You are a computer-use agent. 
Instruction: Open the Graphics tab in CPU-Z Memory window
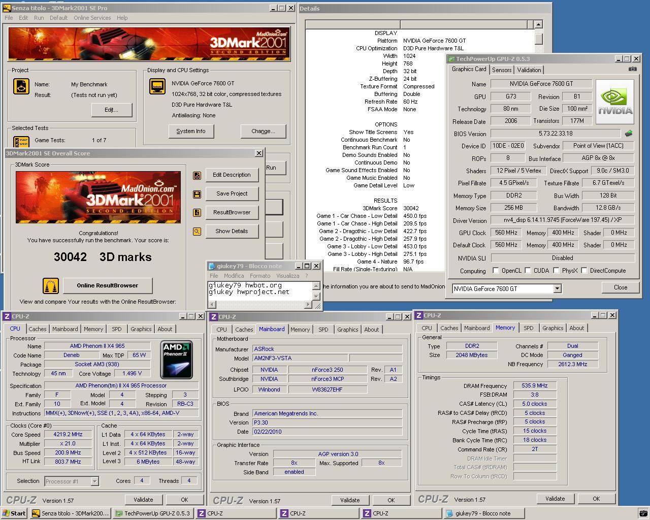pos(552,328)
